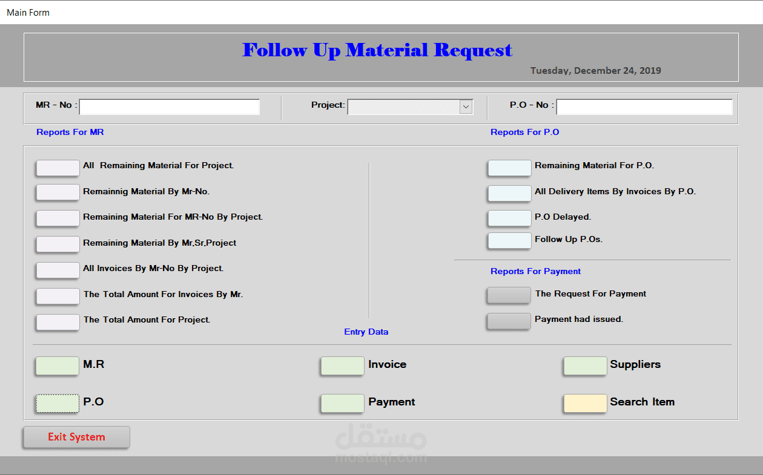The image size is (763, 475).
Task: Click the All Invoices By Mr-No By Project button
Action: tap(58, 270)
